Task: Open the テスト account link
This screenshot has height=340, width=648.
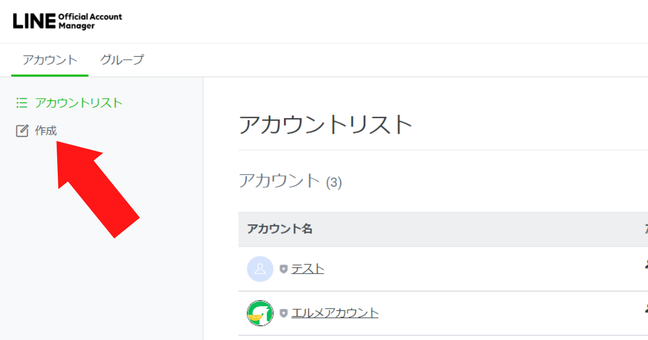Action: tap(308, 269)
